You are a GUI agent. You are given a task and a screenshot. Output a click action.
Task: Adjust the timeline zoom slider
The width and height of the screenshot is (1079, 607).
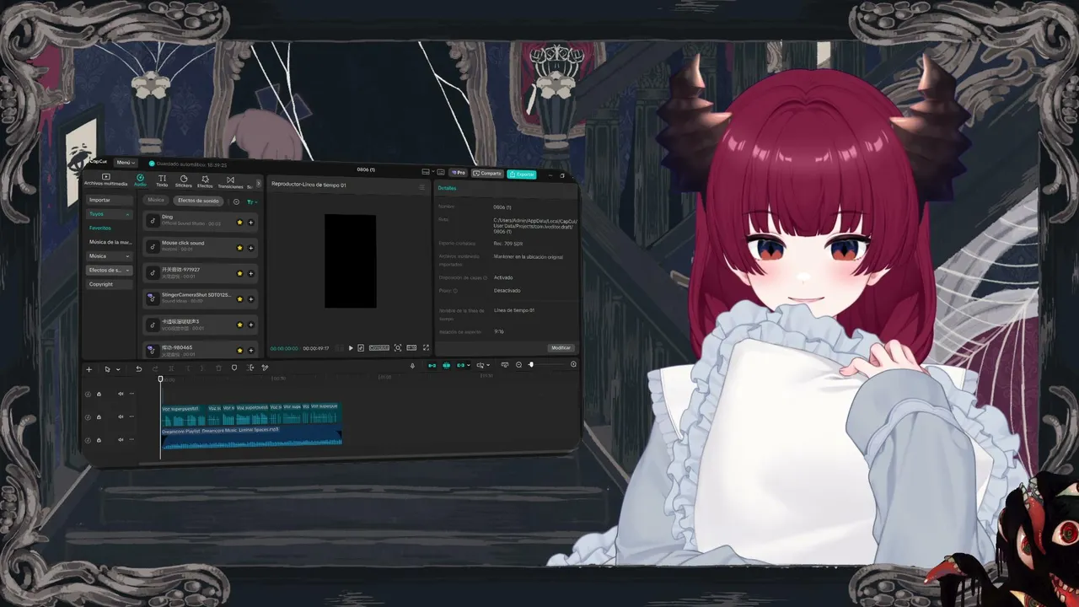pos(531,365)
